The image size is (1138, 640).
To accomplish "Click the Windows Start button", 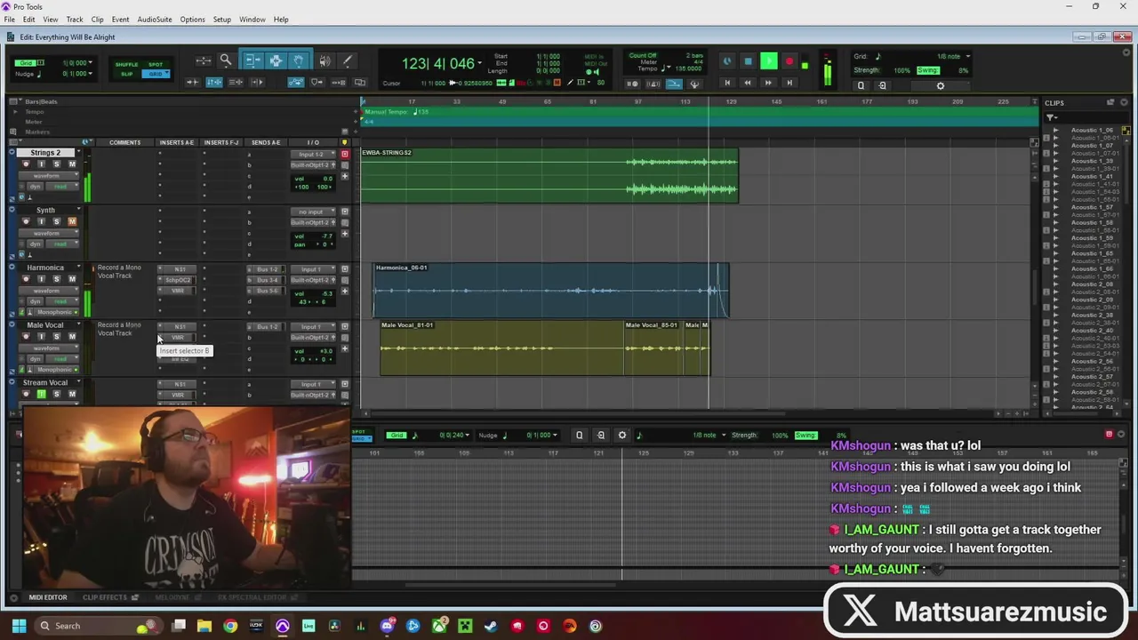I will 19,626.
